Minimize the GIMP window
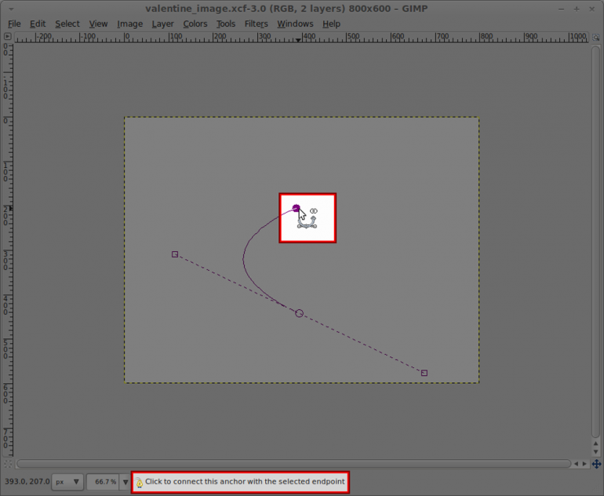604x496 pixels. point(561,9)
